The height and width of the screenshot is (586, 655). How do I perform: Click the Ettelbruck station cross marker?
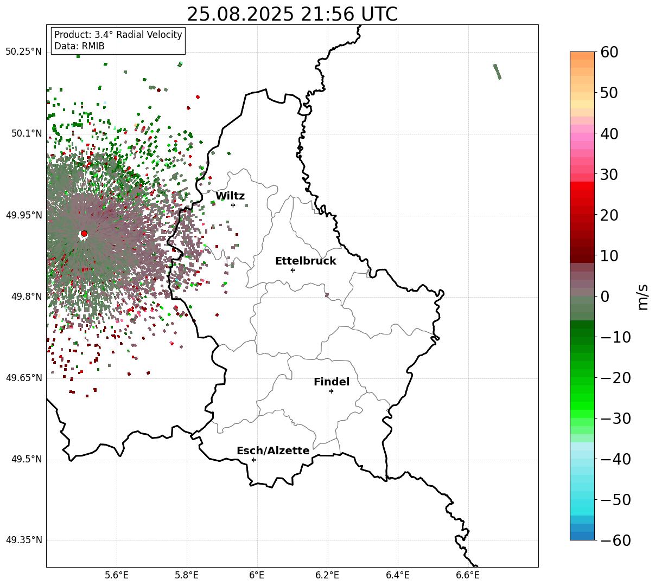coord(292,270)
